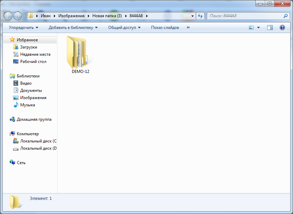Image resolution: width=293 pixels, height=214 pixels.
Task: Open the Видео library
Action: (x=26, y=83)
